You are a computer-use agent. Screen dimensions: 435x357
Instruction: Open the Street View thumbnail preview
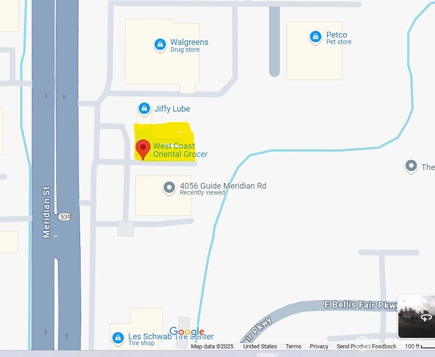tap(416, 317)
